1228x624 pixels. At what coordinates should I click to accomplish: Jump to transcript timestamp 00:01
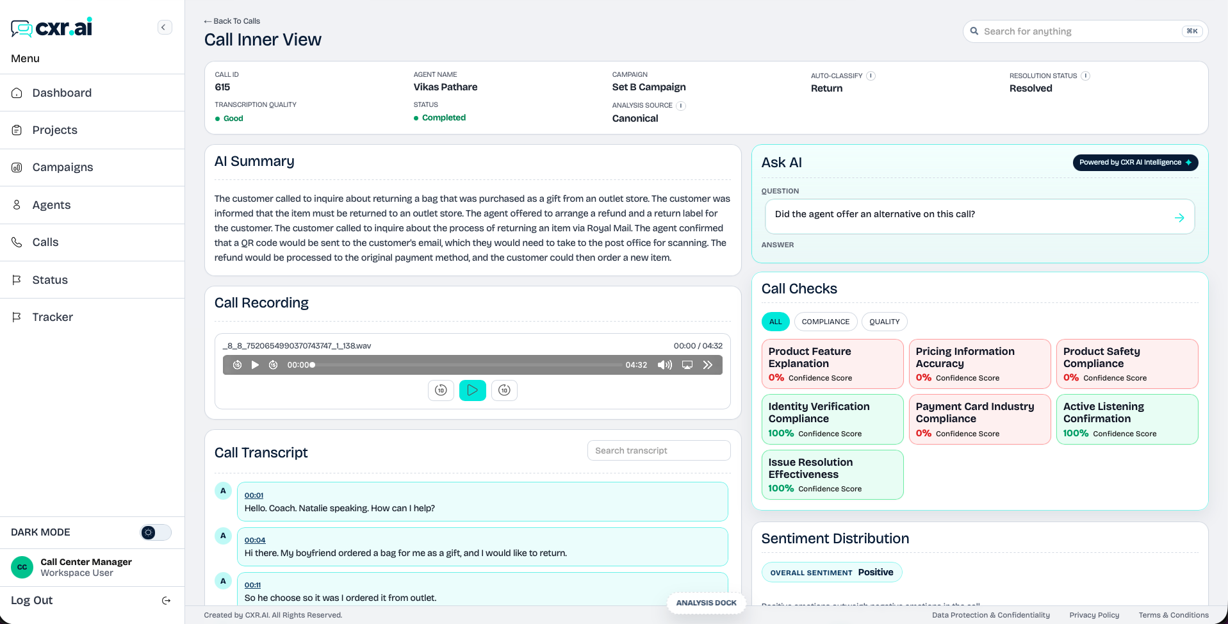(x=254, y=495)
